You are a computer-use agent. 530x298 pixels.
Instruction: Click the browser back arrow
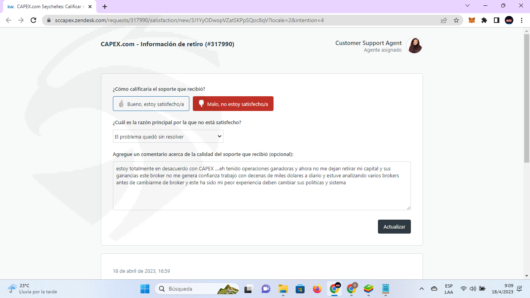9,20
